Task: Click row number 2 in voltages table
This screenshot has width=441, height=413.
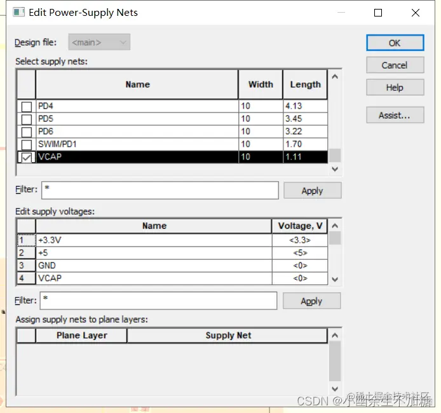Action: point(26,253)
